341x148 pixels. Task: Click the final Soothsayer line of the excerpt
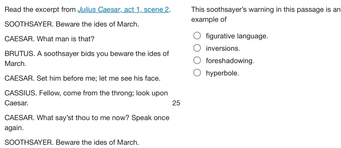[x=72, y=142]
